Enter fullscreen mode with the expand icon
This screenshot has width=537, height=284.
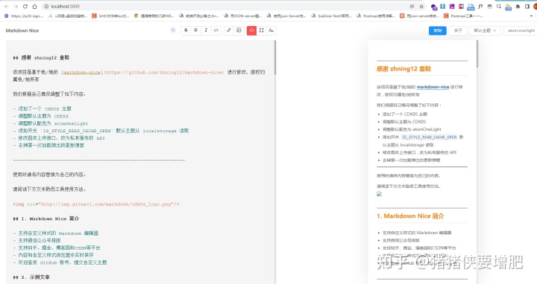click(261, 30)
